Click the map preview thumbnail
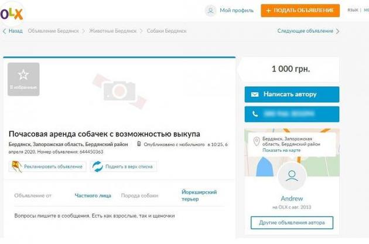Screen dimensions: 369x244 [x=292, y=152]
